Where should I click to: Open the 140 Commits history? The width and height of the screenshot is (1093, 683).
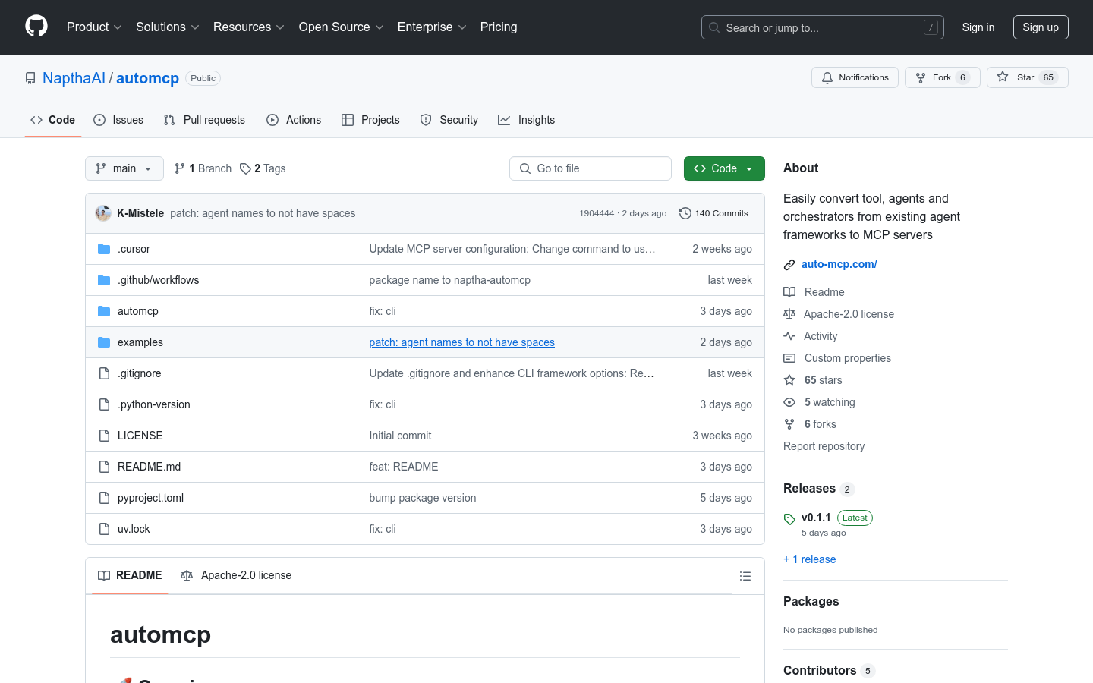pos(714,213)
